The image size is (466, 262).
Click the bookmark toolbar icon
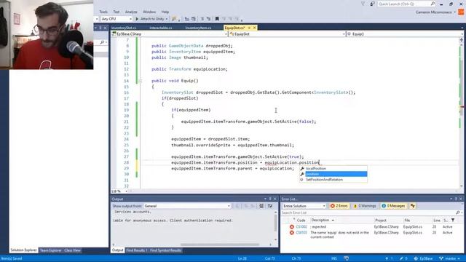[217, 19]
